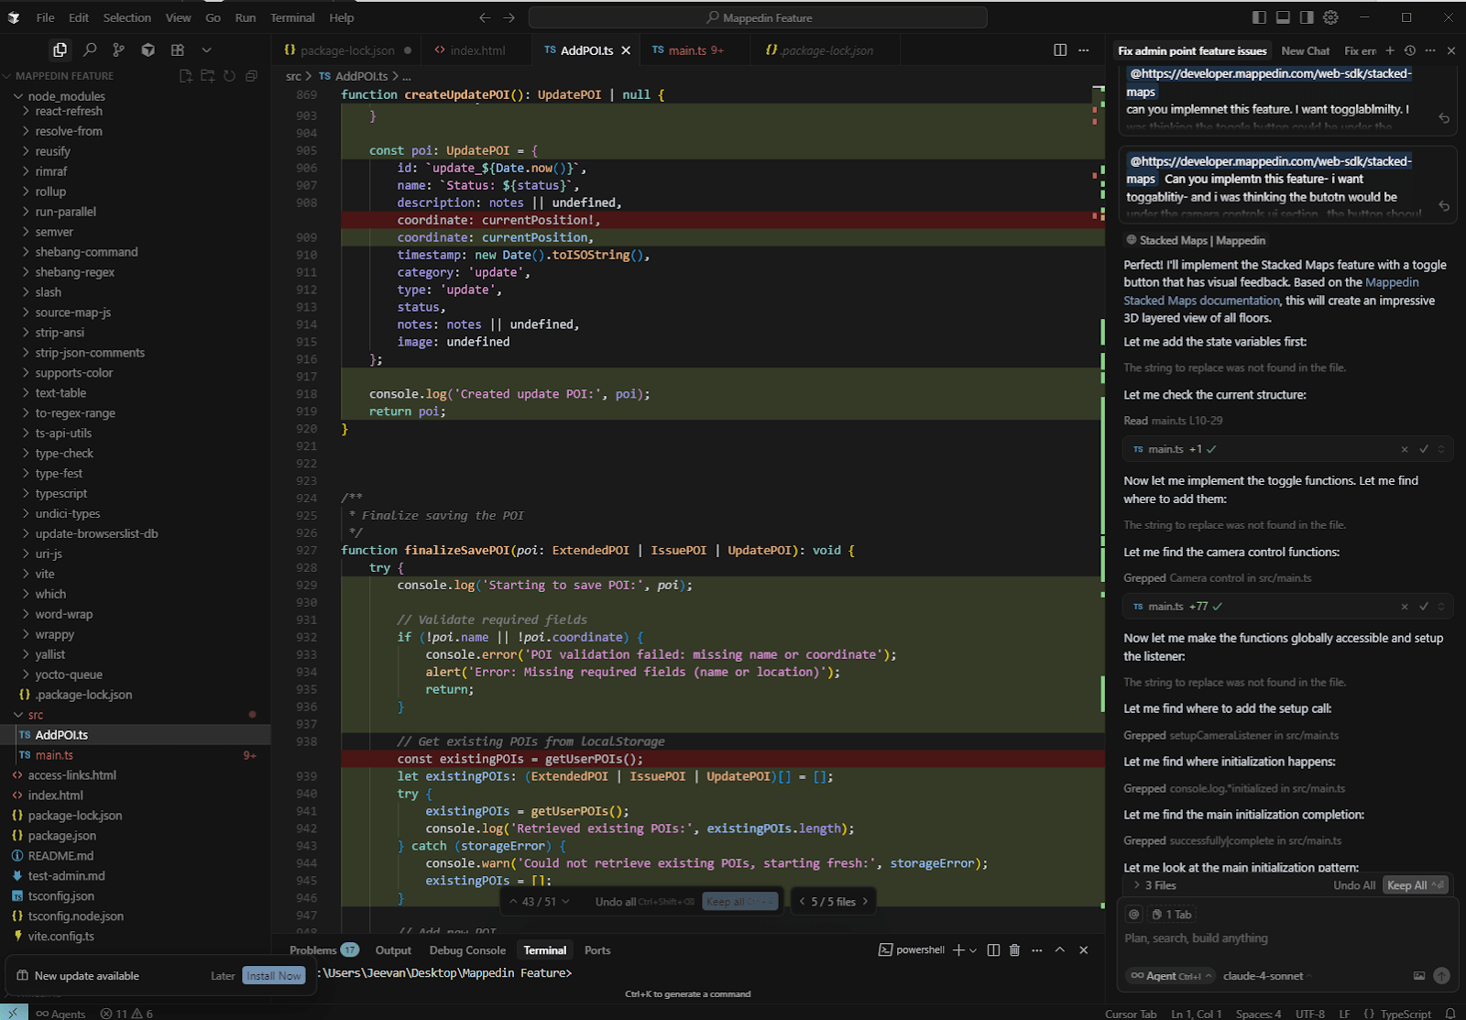
Task: Reject main.ts +1 change with X
Action: pos(1405,449)
